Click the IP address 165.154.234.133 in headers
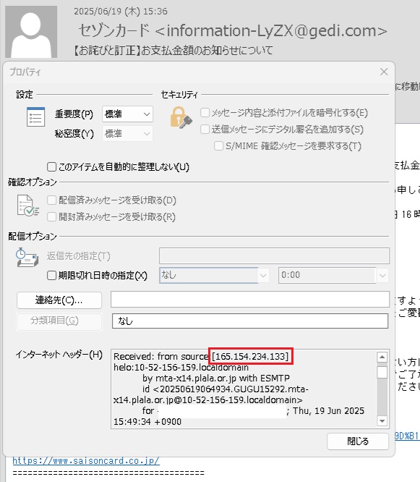This screenshot has width=420, height=482. 251,356
